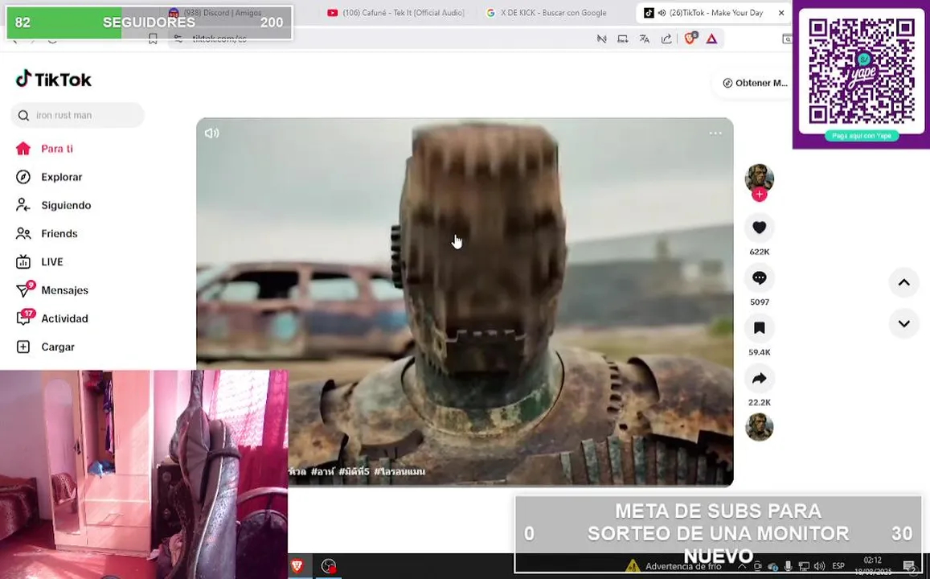
Task: Click the TikTok logo
Action: point(53,79)
